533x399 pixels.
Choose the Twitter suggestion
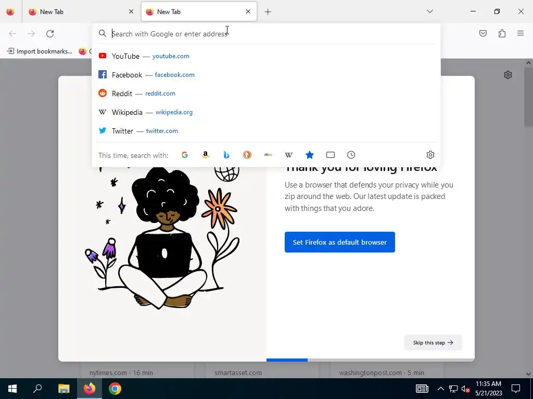(x=266, y=130)
